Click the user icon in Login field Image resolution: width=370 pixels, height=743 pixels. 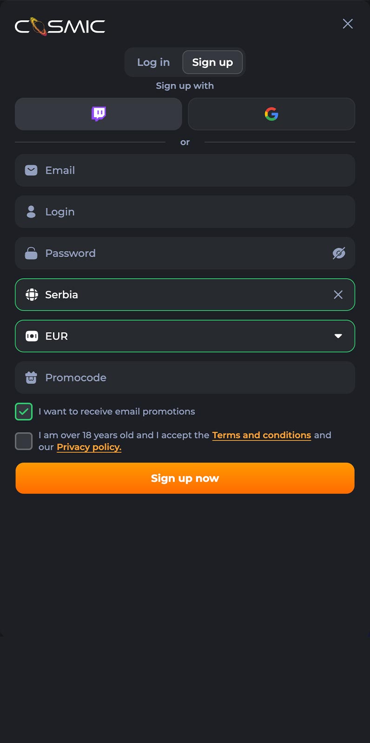tap(31, 212)
